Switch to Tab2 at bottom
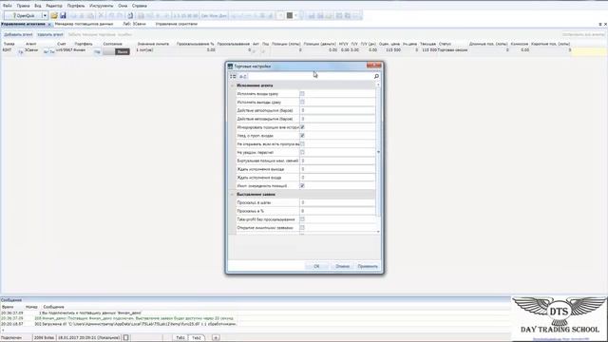 pos(197,338)
